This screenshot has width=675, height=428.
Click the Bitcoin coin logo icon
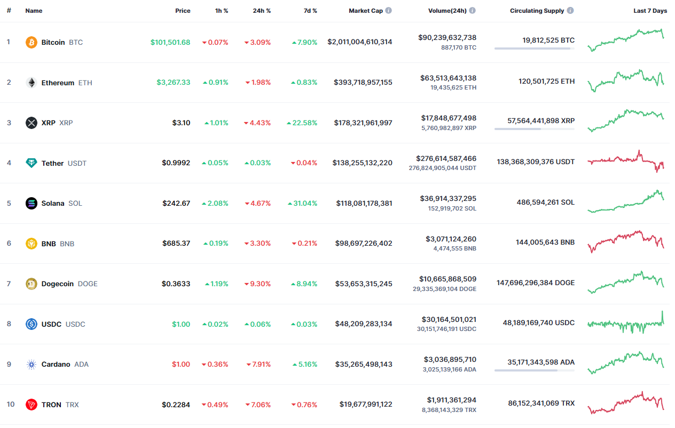pos(32,42)
